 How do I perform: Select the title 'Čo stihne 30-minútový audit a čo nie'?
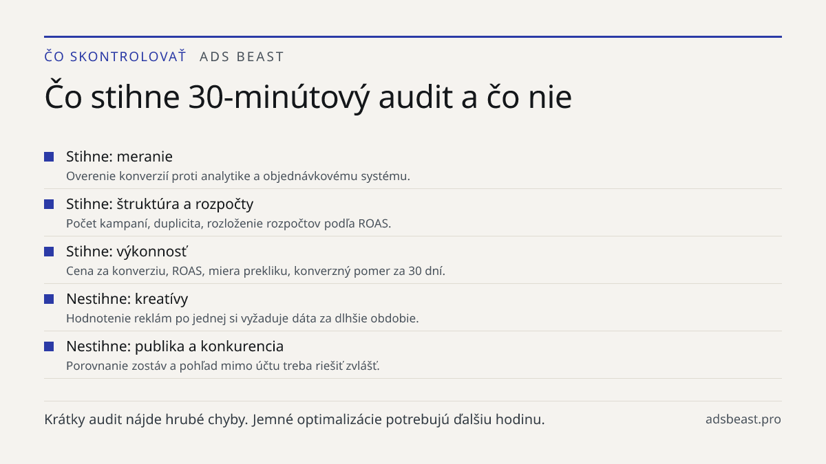coord(308,97)
